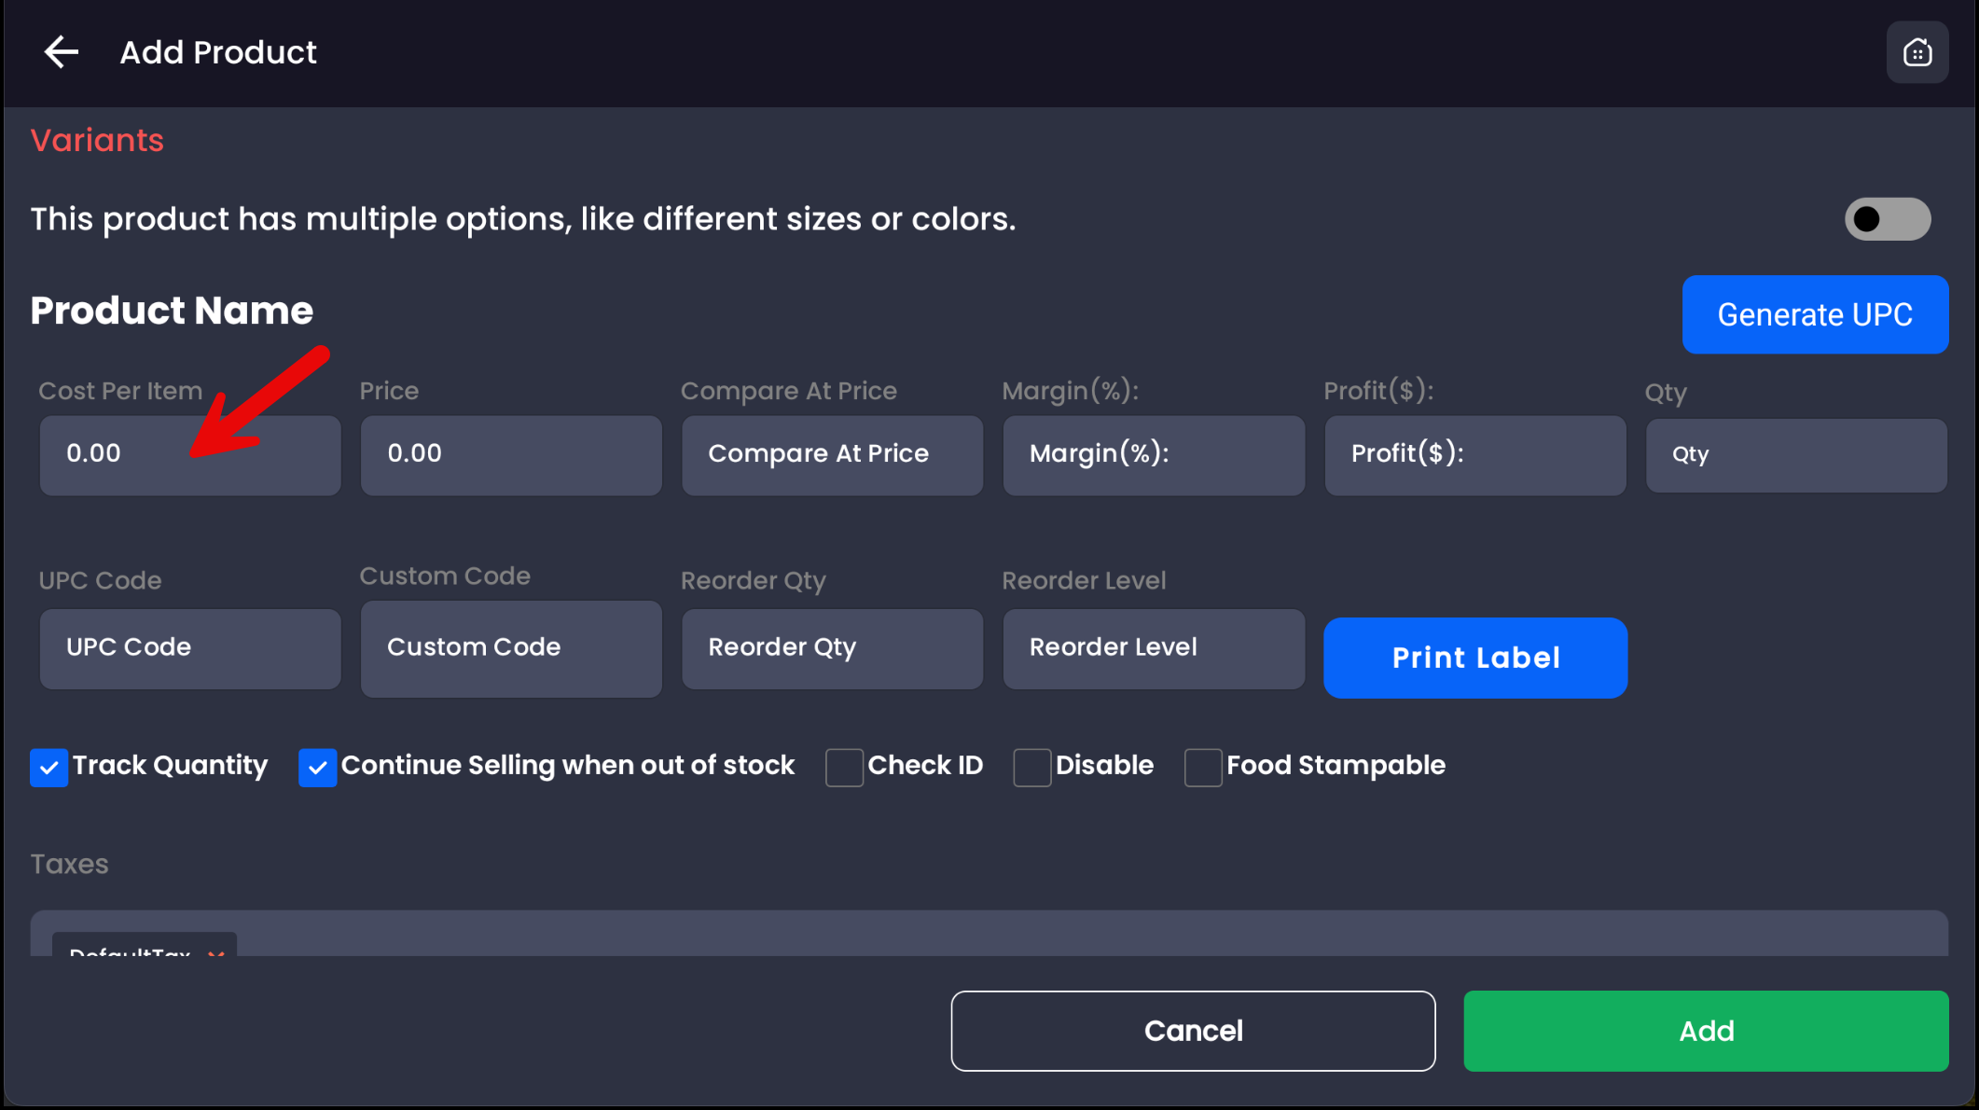This screenshot has width=1979, height=1110.
Task: Click into the Price input field
Action: [511, 455]
